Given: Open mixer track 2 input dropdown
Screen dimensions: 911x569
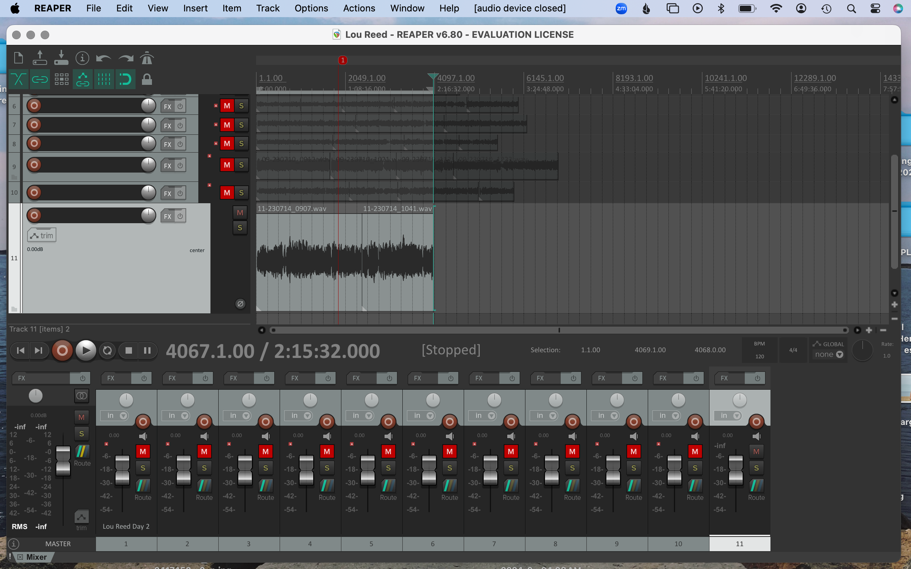Looking at the screenshot, I should pos(176,416).
